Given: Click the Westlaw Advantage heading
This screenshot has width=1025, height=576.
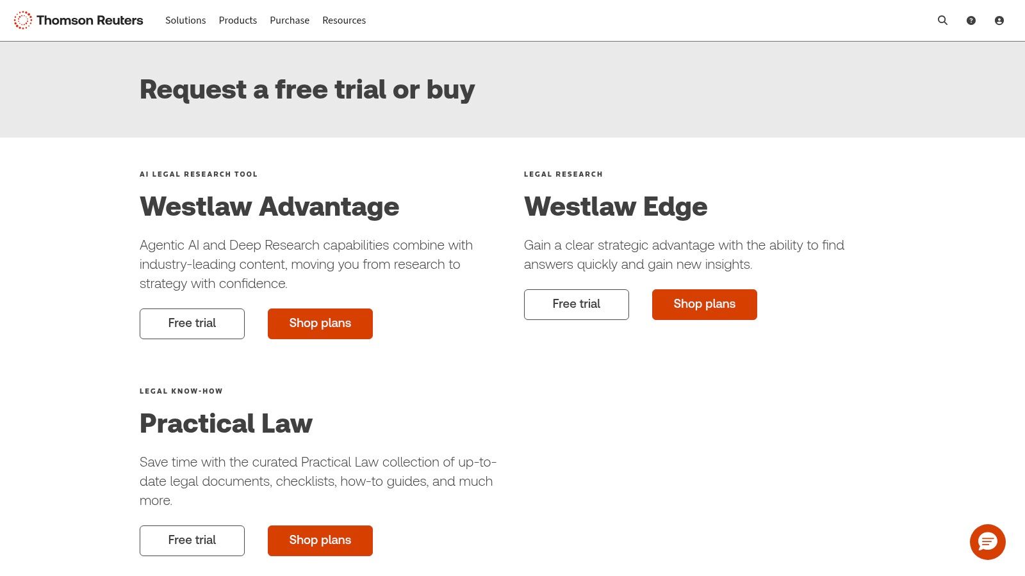Looking at the screenshot, I should coord(269,206).
